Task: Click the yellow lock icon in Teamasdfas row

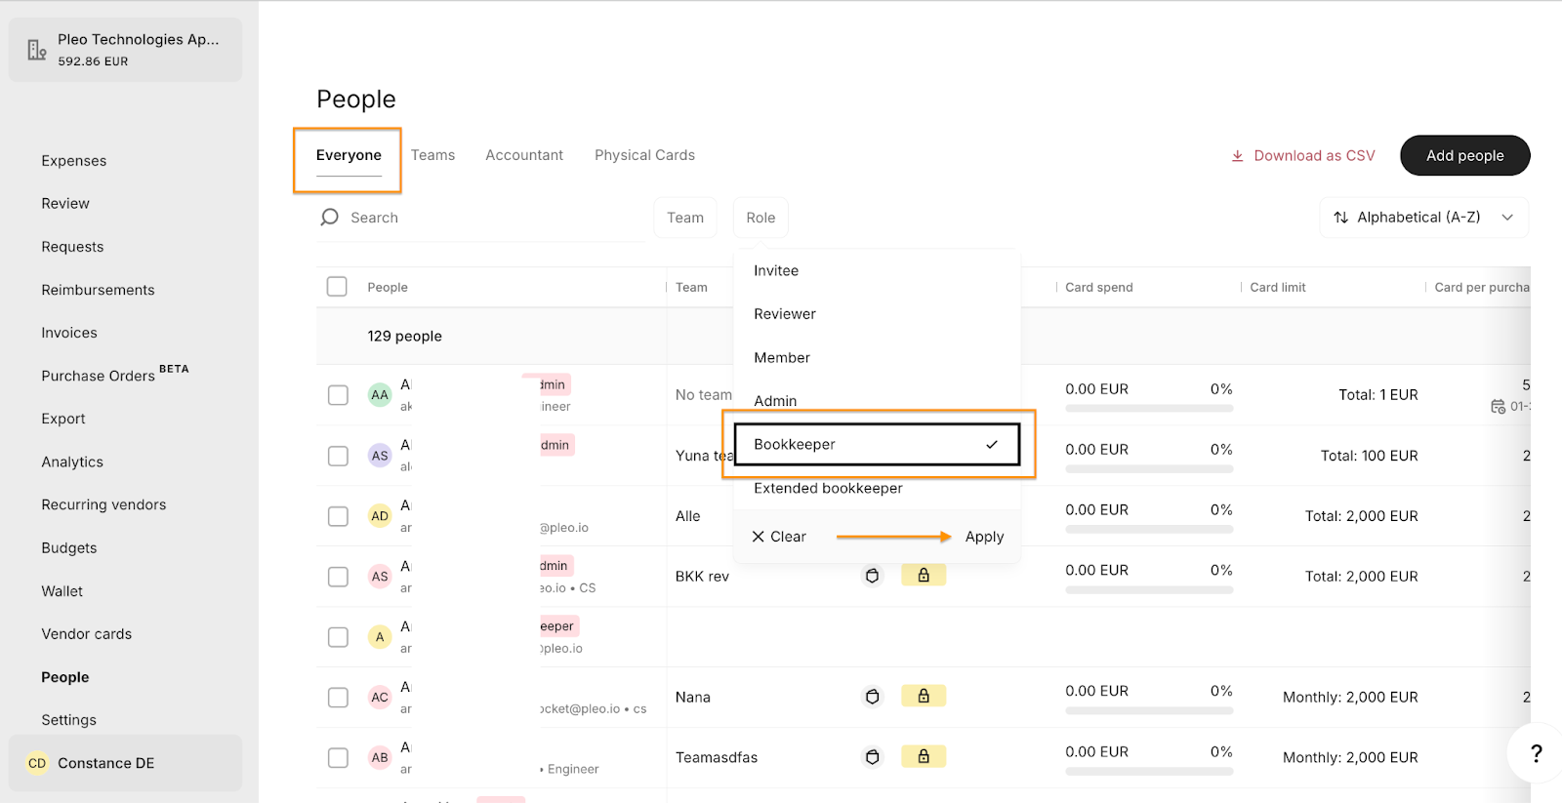Action: (923, 757)
